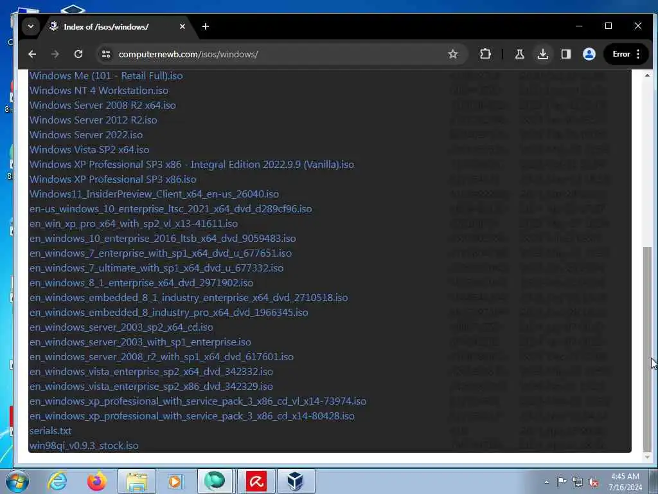Open Windows Server 2008 R2 x64.iso link
The height and width of the screenshot is (494, 658).
[102, 105]
